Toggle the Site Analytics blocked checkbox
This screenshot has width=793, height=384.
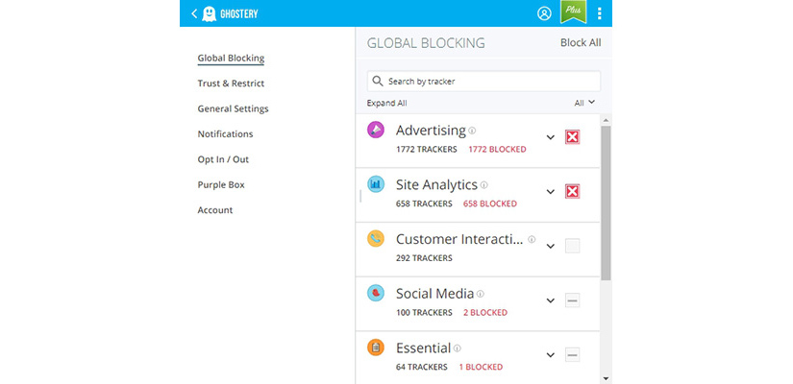572,191
